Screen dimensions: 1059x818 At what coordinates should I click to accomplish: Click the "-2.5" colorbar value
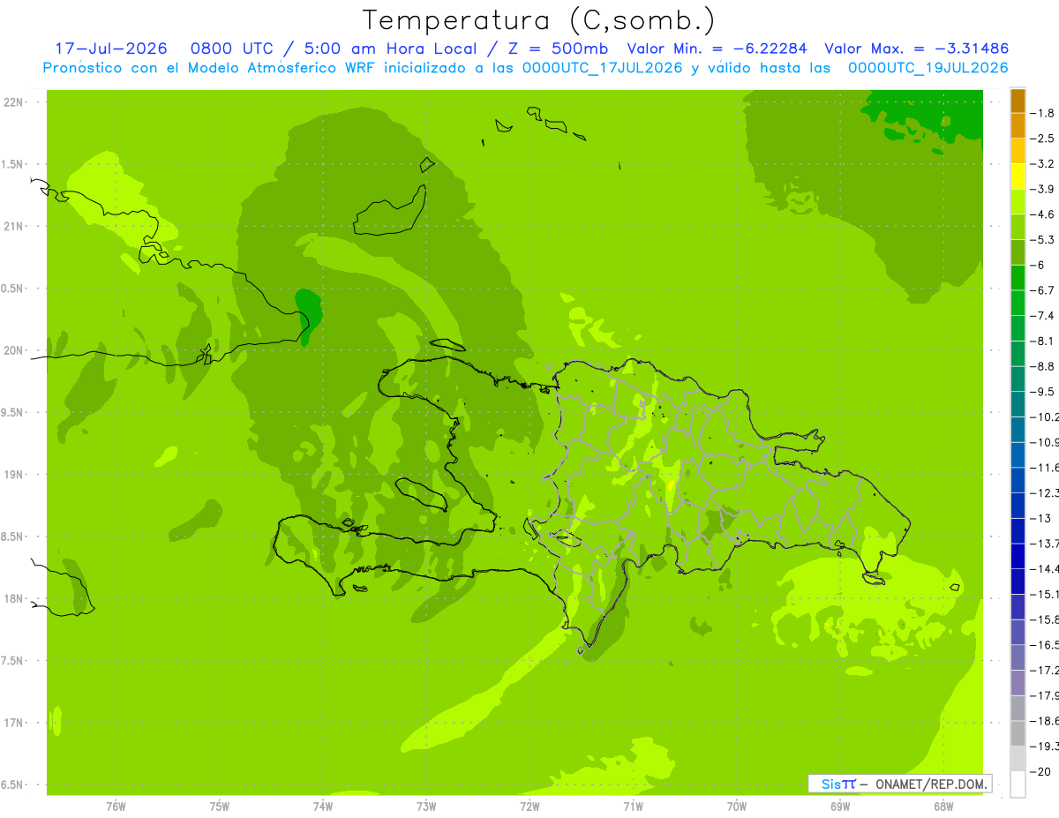tap(1042, 139)
